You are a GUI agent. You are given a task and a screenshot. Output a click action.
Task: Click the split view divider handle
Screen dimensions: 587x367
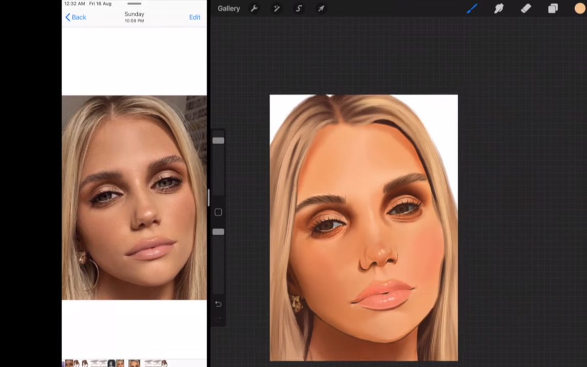(x=208, y=198)
